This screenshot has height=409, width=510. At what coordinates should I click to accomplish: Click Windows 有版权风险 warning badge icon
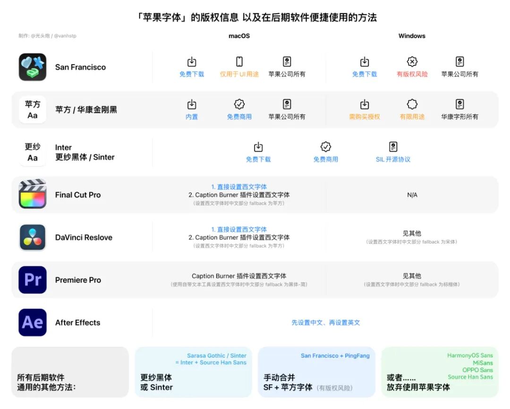pos(412,61)
